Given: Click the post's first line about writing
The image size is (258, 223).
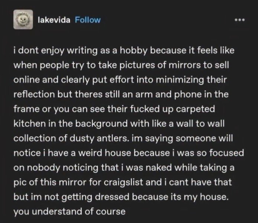Looking at the screenshot, I should pos(124,51).
